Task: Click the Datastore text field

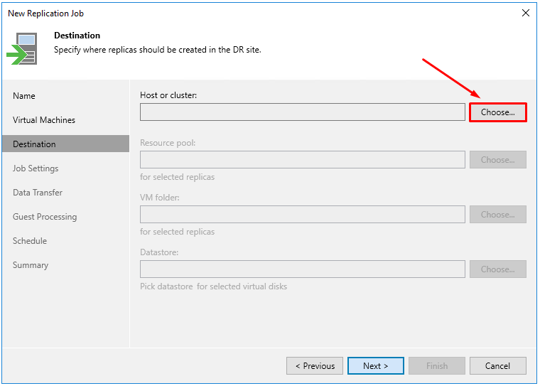Action: [303, 269]
